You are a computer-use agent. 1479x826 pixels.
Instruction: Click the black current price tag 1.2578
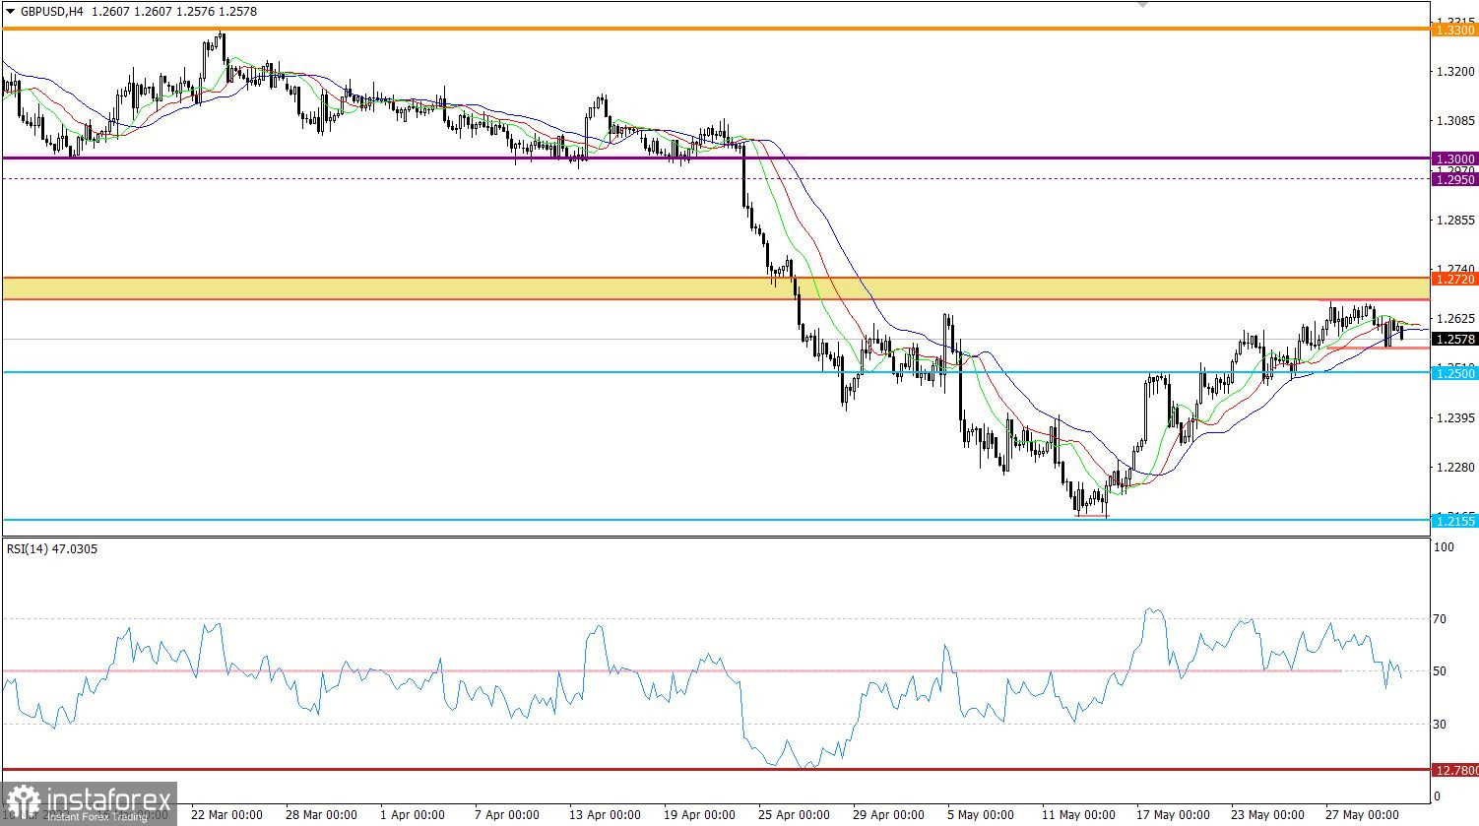tap(1455, 339)
